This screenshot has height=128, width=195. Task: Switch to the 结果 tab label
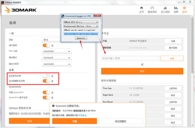click(176, 12)
